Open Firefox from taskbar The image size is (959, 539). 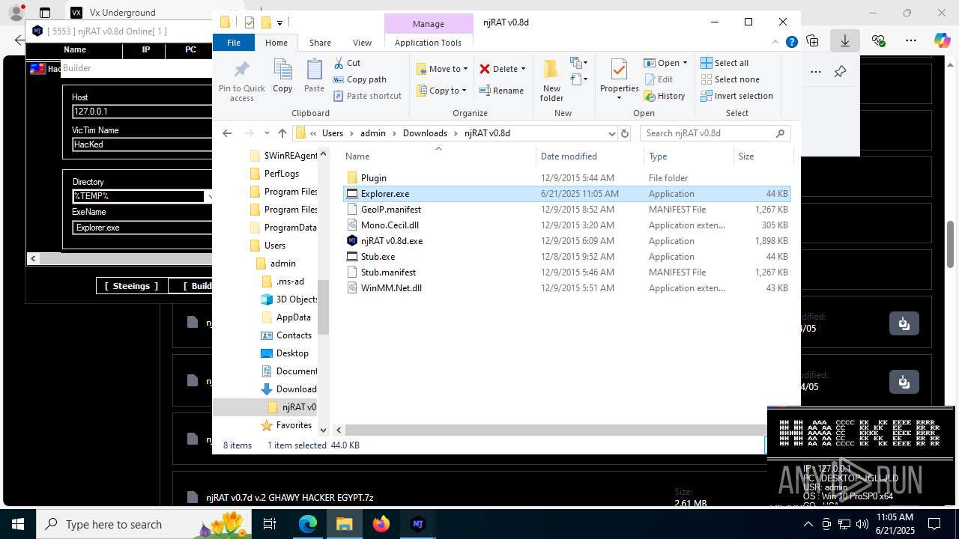381,524
